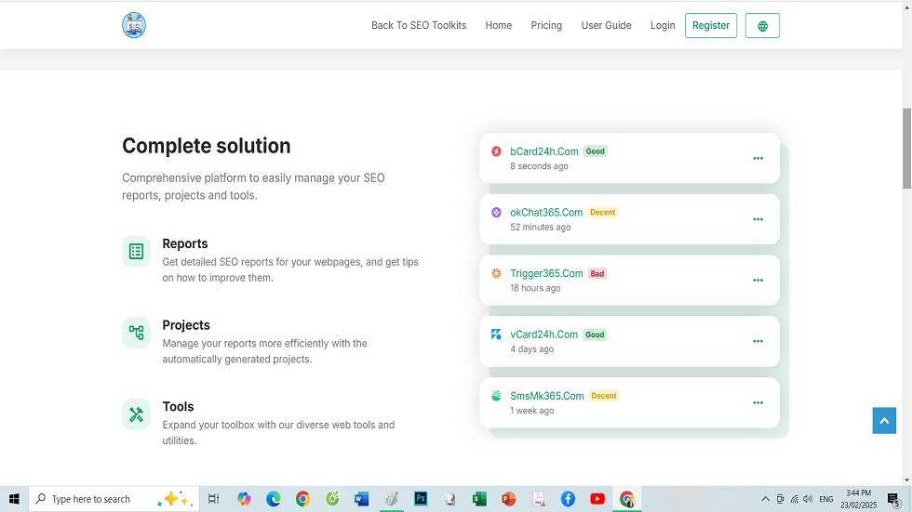Open the globe language selector
Viewport: 912px width, 512px height.
pyautogui.click(x=762, y=26)
